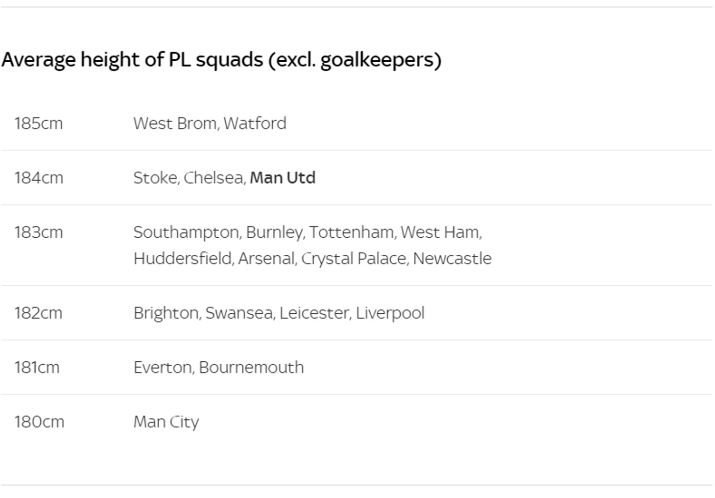The width and height of the screenshot is (715, 498).
Task: Click Watford in the 185cm row
Action: pyautogui.click(x=255, y=124)
